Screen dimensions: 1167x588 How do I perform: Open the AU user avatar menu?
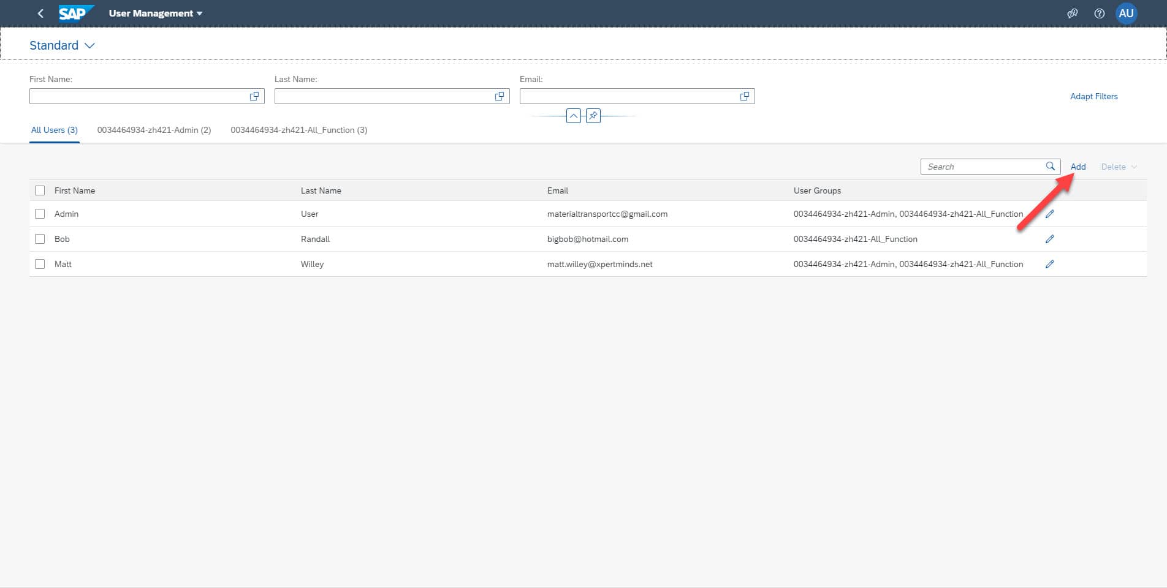tap(1126, 13)
